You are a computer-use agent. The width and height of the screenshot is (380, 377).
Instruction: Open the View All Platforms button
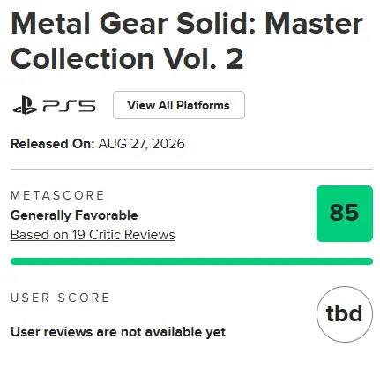tap(179, 105)
